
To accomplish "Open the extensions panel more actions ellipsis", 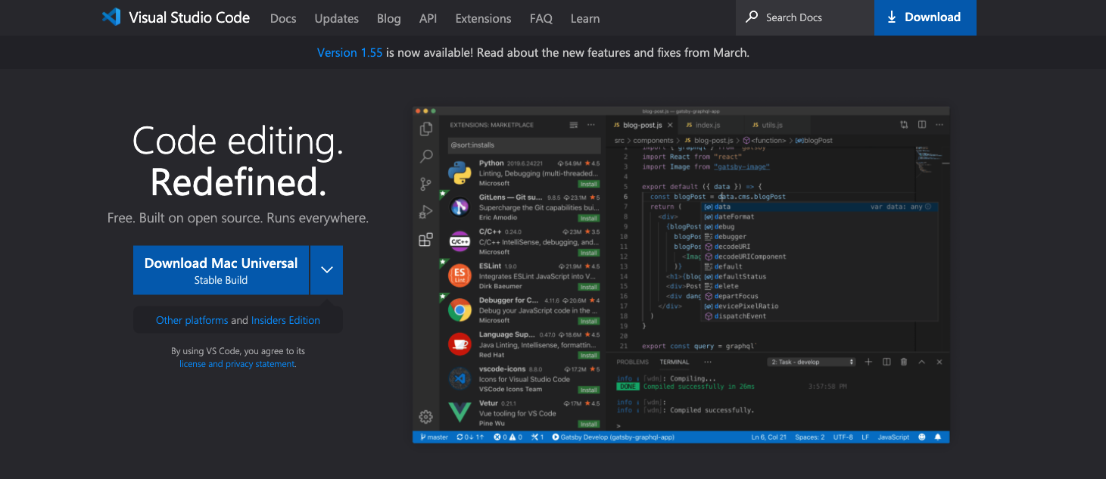I will [591, 125].
